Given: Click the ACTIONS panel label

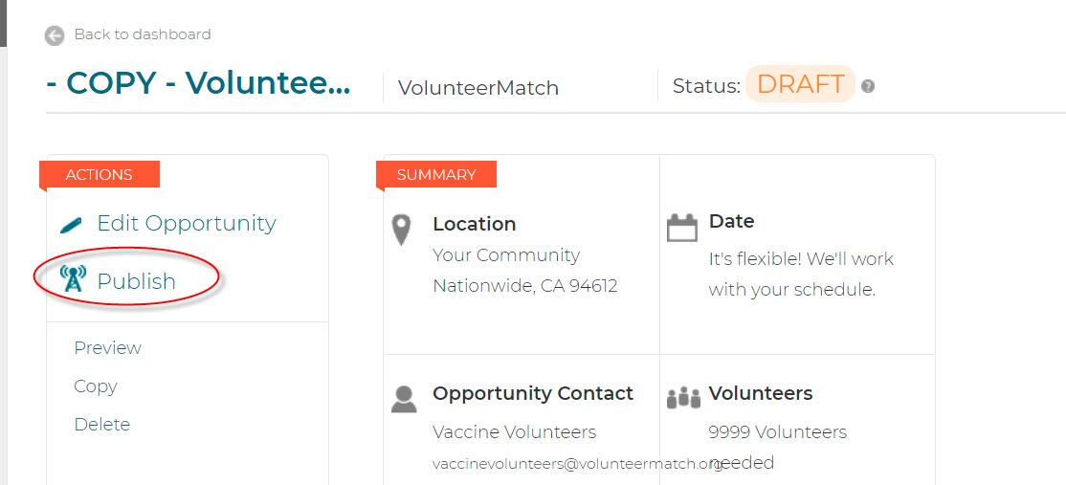Looking at the screenshot, I should [x=100, y=174].
